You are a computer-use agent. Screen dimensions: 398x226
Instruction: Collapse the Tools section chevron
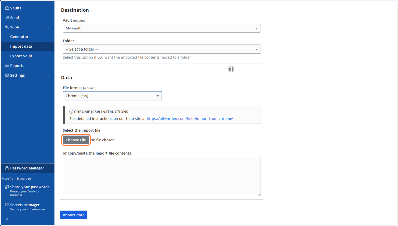pyautogui.click(x=48, y=27)
